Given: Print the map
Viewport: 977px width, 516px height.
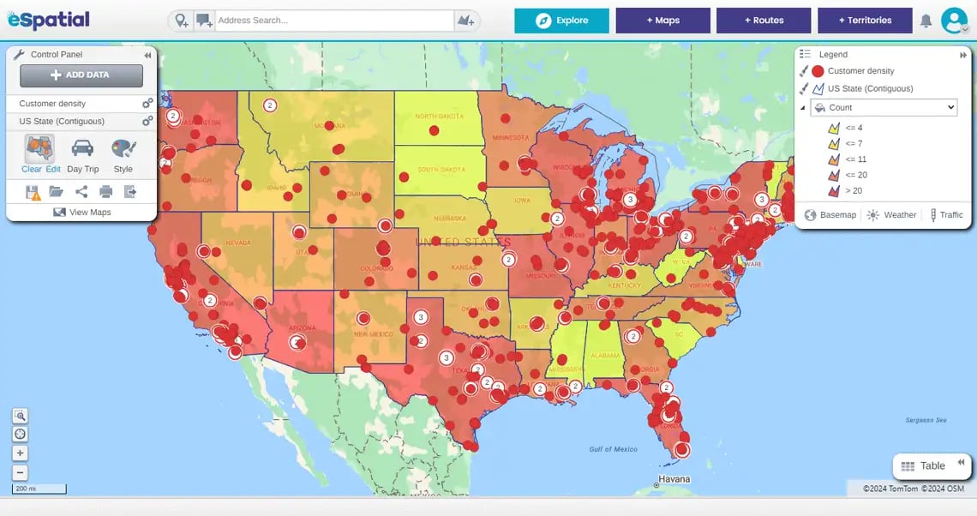Looking at the screenshot, I should 106,192.
